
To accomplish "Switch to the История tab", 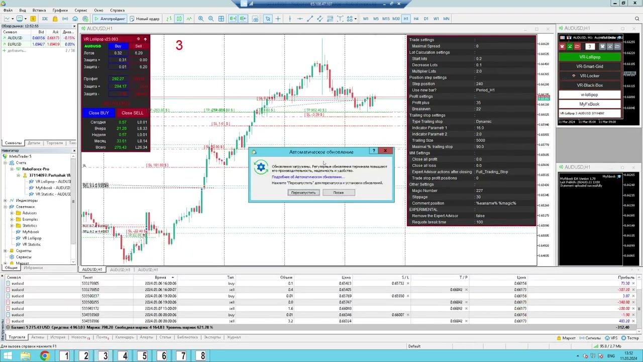I will point(58,337).
